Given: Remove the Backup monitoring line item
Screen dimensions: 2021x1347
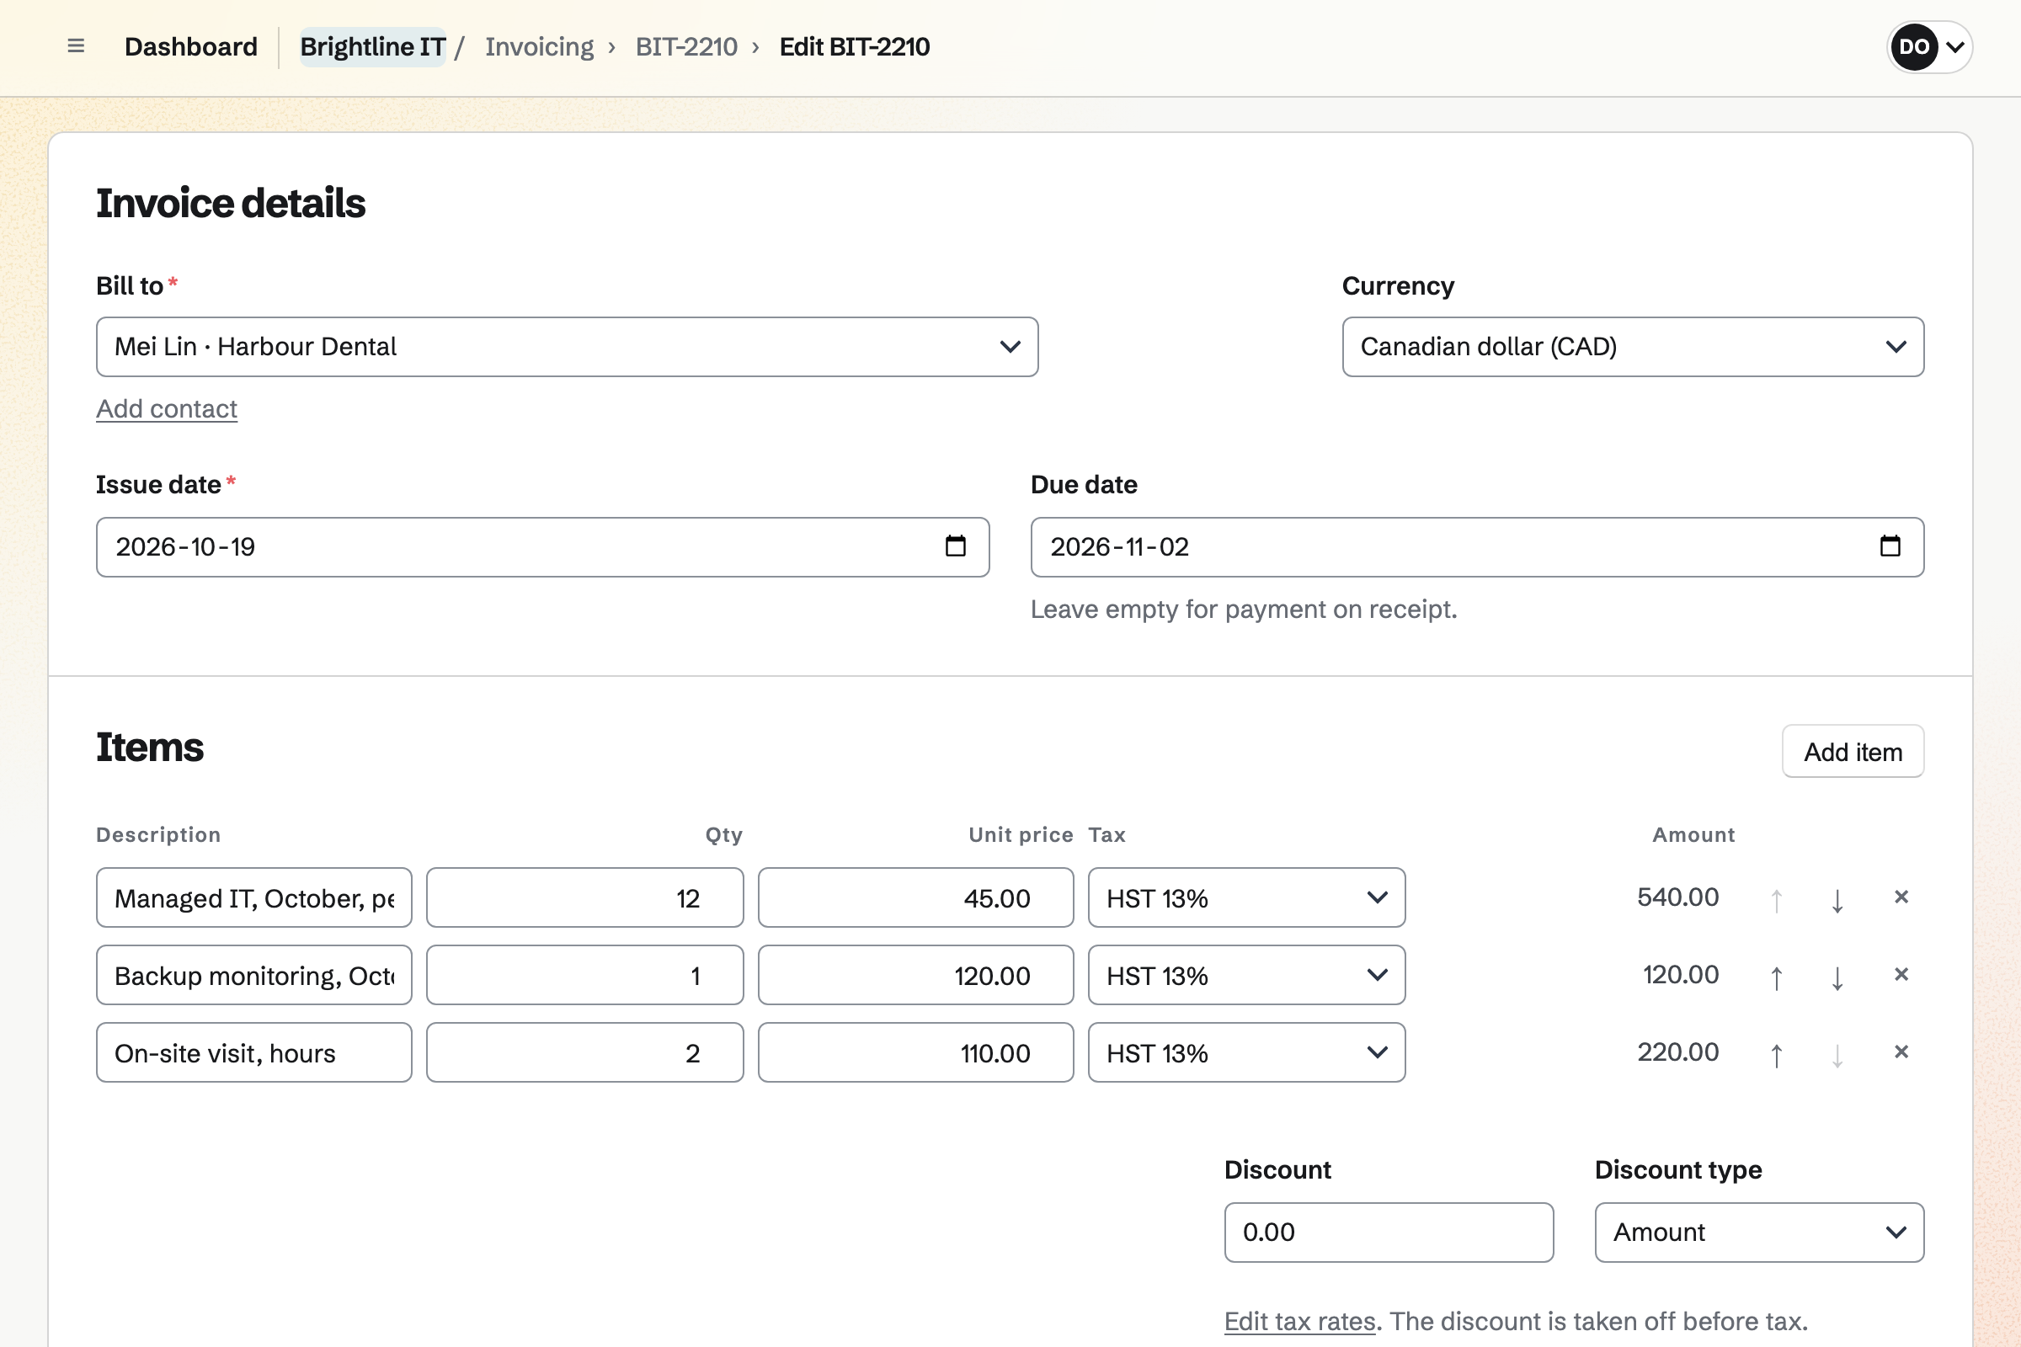Looking at the screenshot, I should coord(1901,974).
